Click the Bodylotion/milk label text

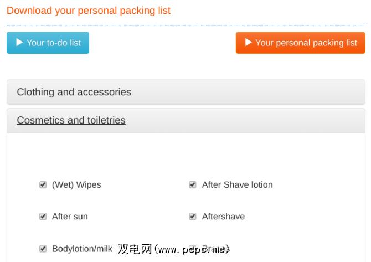pyautogui.click(x=82, y=249)
